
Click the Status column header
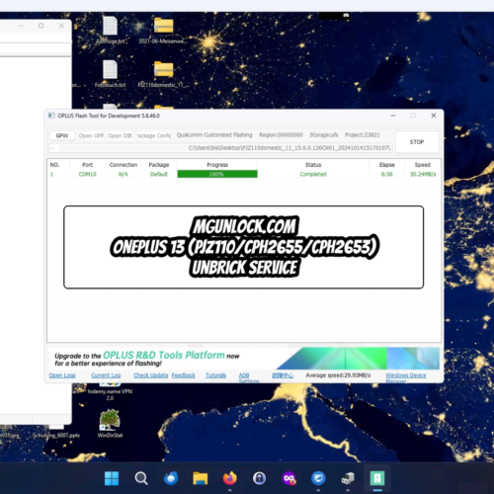point(313,165)
